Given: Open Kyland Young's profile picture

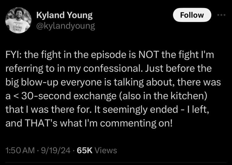Looking at the screenshot, I should pos(18,20).
